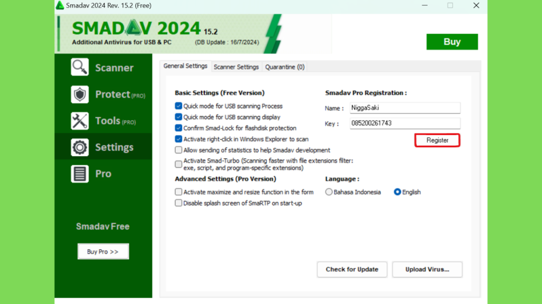The height and width of the screenshot is (304, 542).
Task: Click Check for Update button
Action: [352, 270]
